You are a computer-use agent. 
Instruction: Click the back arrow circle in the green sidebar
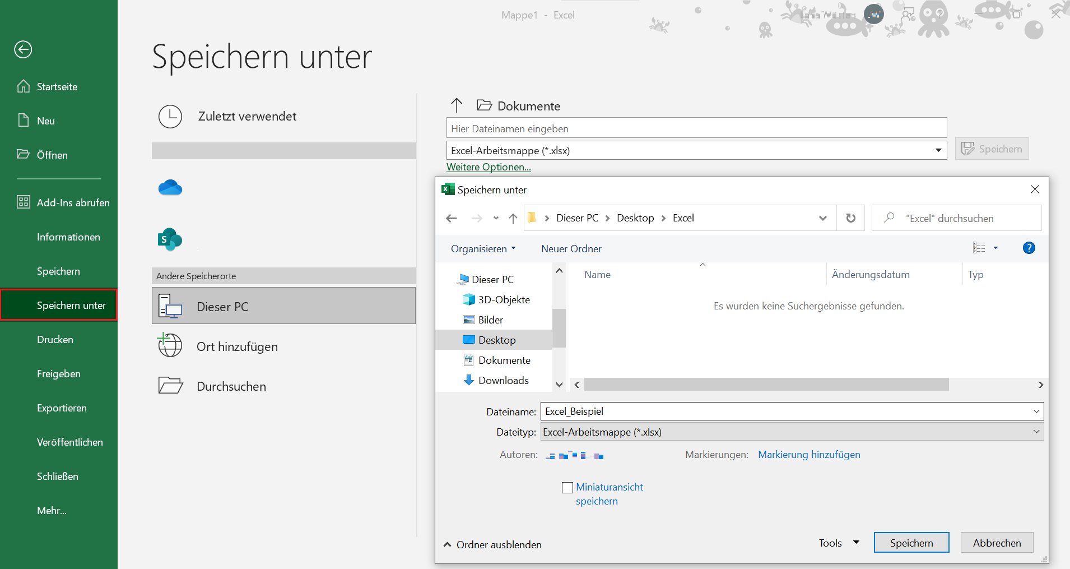click(23, 50)
